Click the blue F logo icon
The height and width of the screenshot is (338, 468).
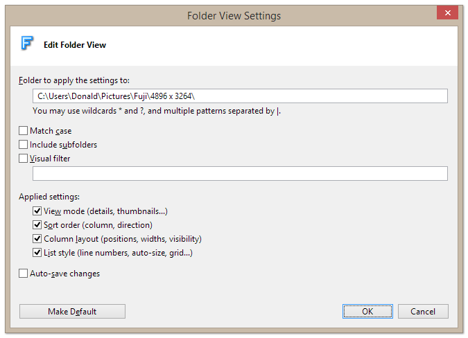tap(28, 44)
